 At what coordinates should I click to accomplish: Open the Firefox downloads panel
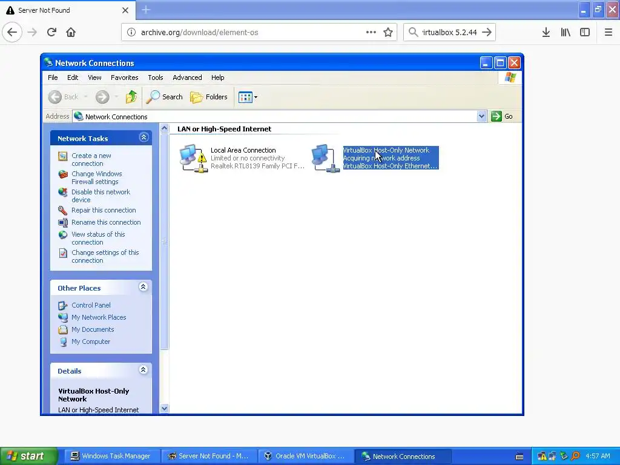coord(546,33)
